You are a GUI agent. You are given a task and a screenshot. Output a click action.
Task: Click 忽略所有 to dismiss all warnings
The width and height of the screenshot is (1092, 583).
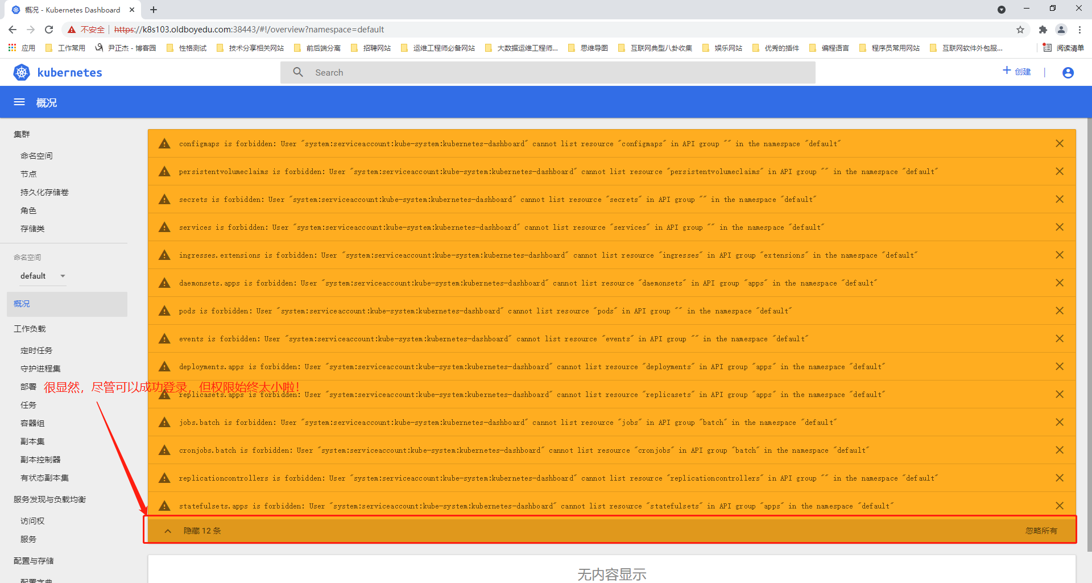point(1041,531)
